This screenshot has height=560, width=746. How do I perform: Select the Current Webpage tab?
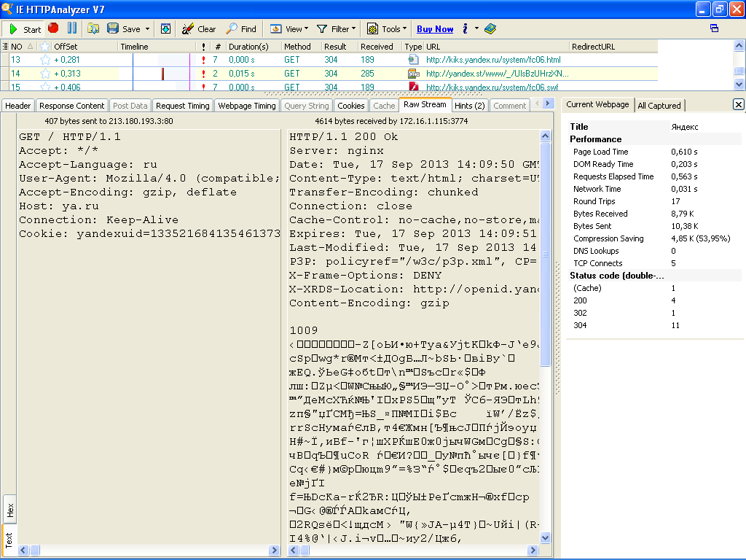[597, 105]
